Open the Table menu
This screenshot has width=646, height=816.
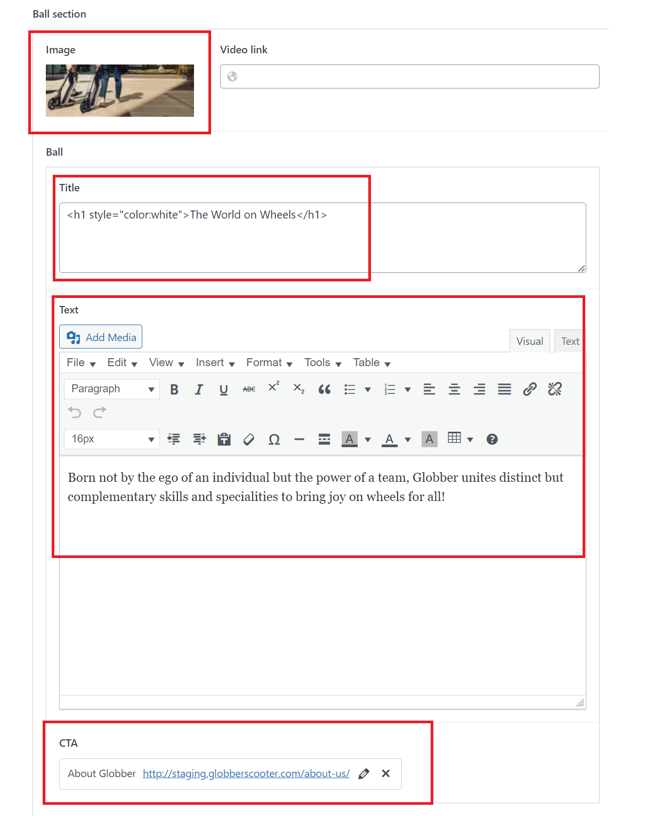click(372, 363)
